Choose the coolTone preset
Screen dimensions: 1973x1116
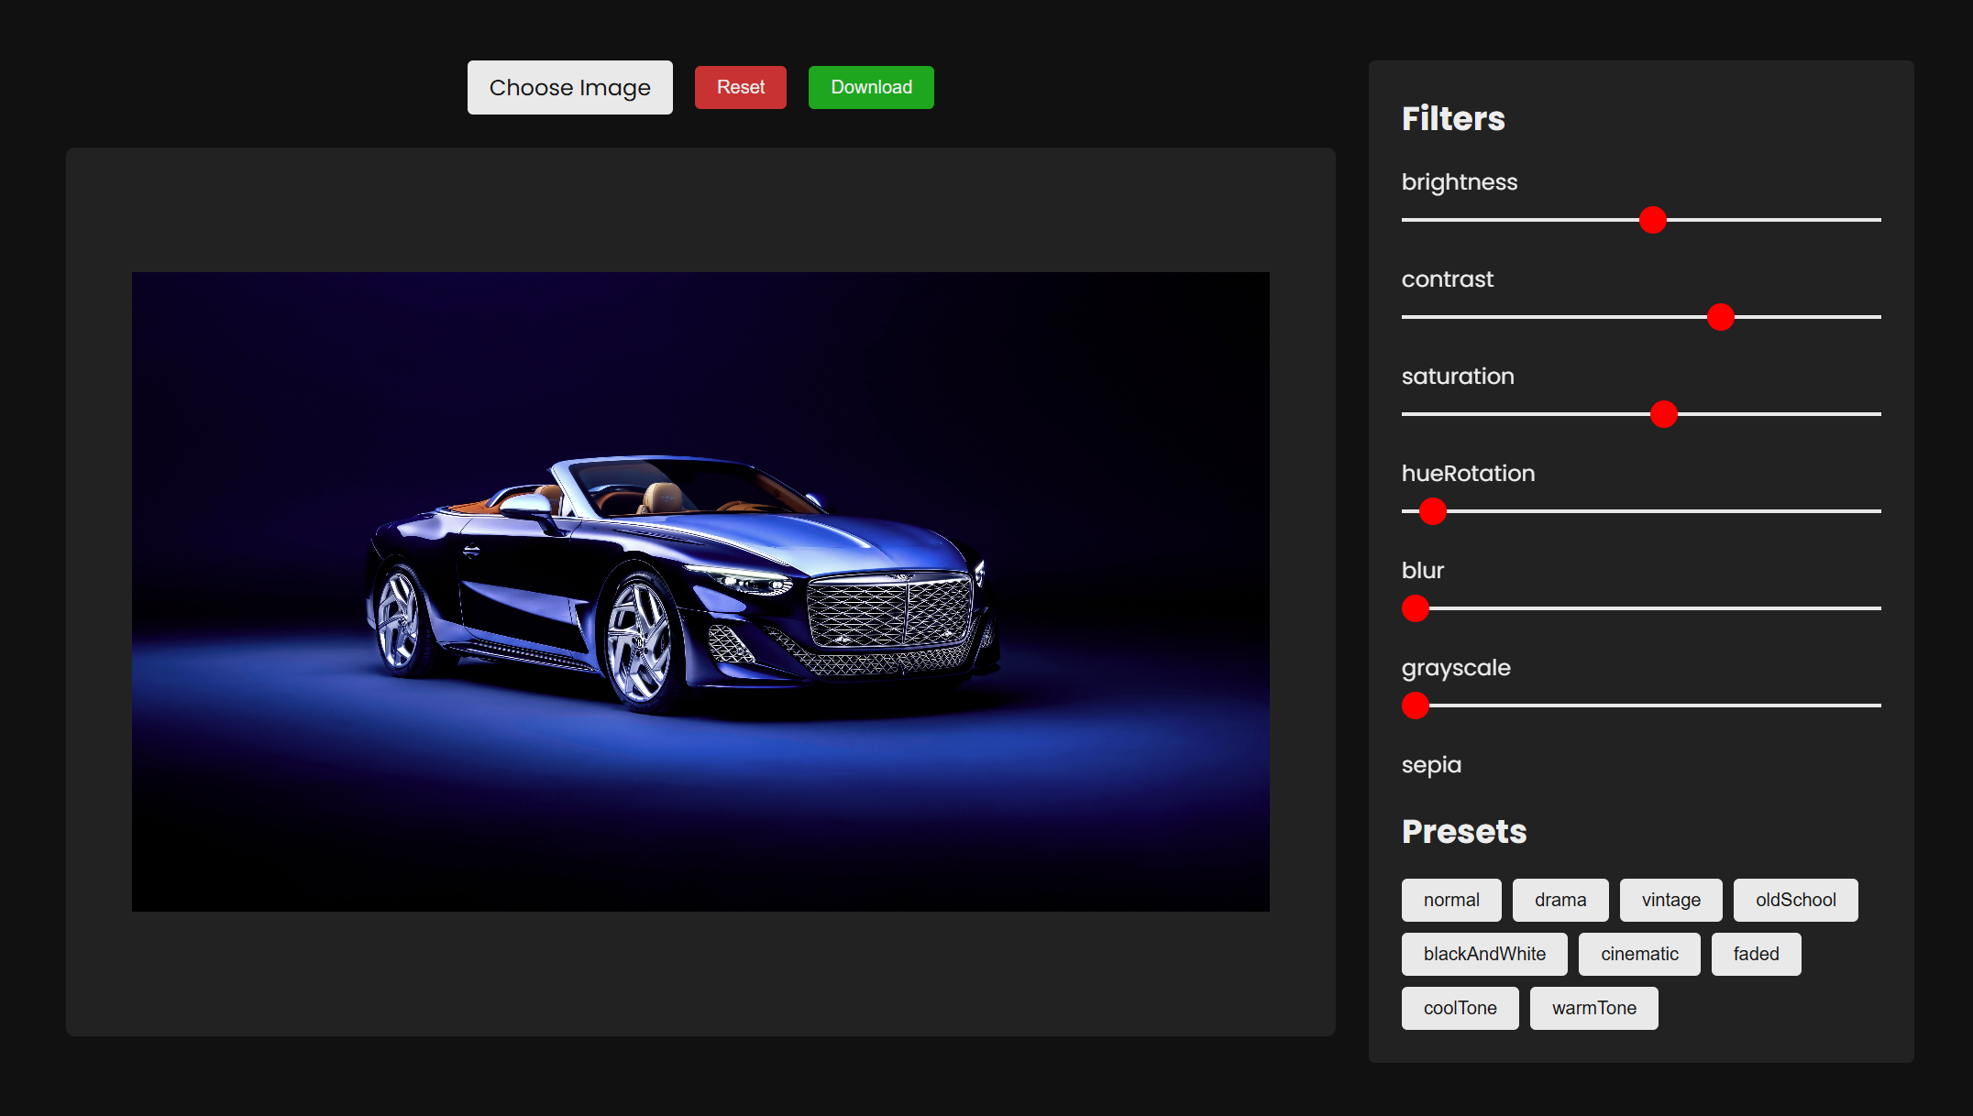click(x=1460, y=1008)
